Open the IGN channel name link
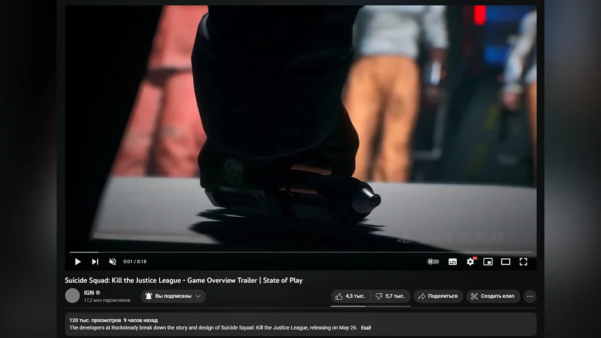Screen dimensions: 601x338 coord(89,292)
